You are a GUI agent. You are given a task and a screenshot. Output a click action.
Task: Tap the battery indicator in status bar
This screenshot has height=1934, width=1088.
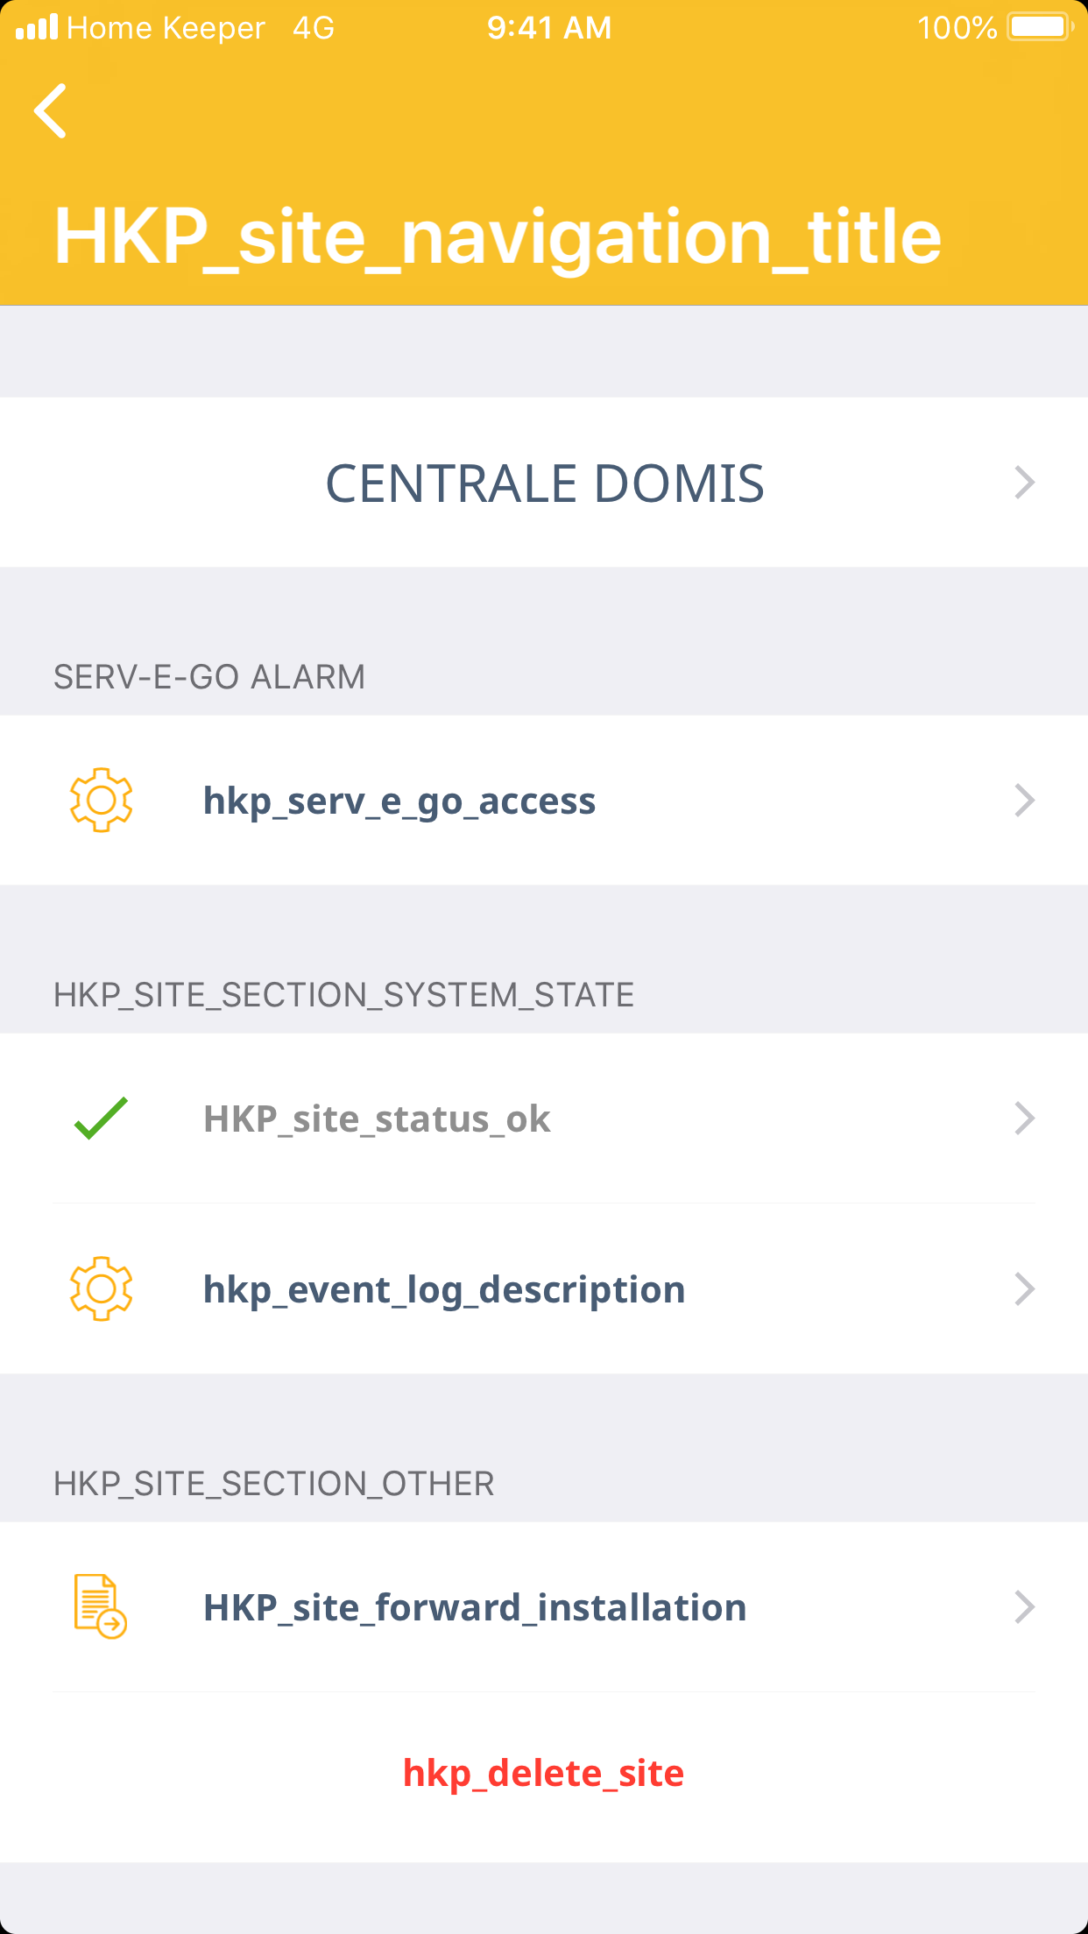pos(1039,27)
